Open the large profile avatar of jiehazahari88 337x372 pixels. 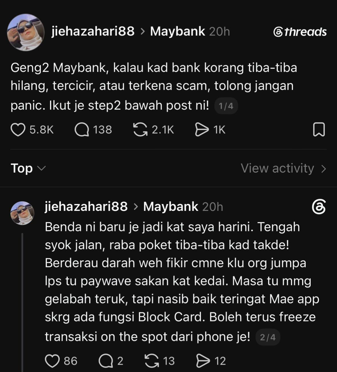click(26, 32)
